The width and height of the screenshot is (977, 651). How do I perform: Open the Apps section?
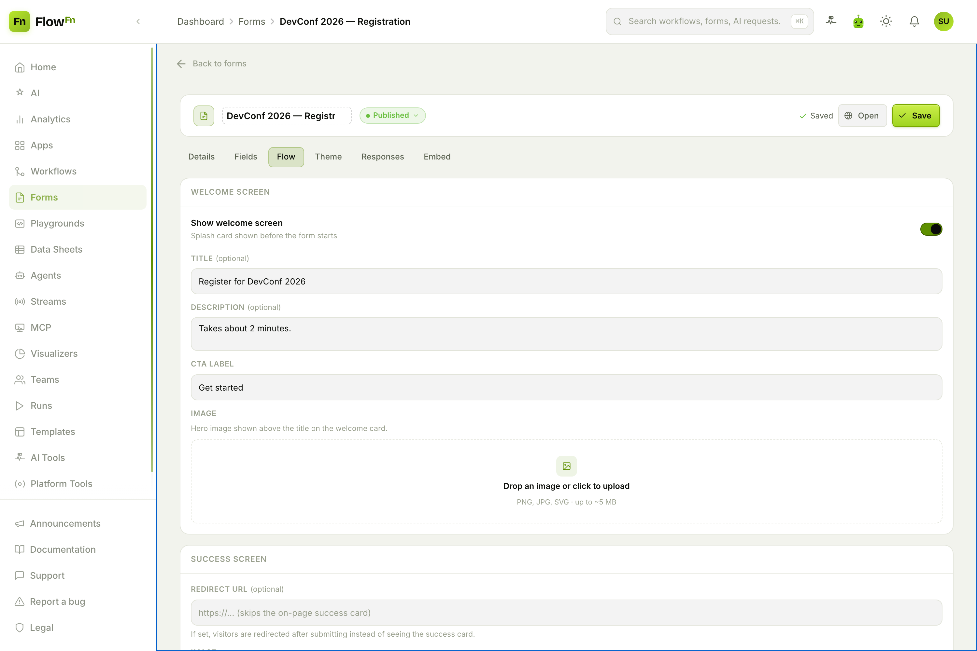pyautogui.click(x=78, y=145)
